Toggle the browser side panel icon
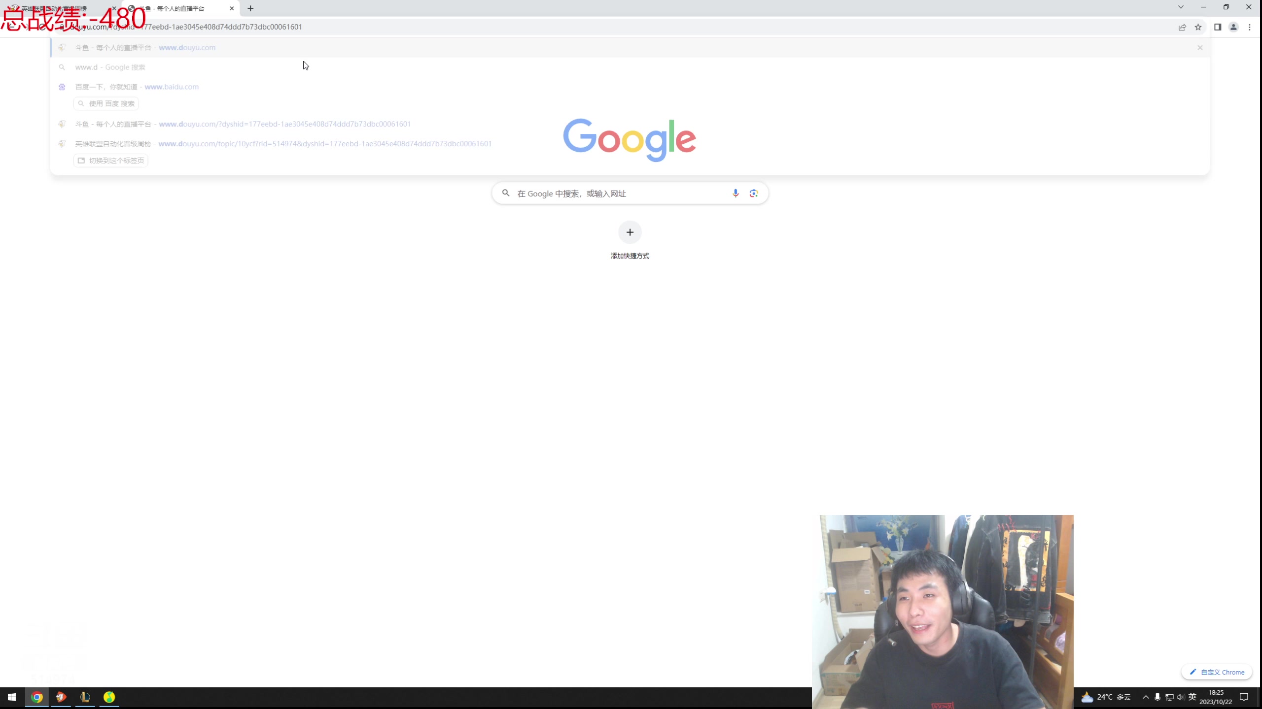This screenshot has width=1262, height=709. pyautogui.click(x=1218, y=27)
